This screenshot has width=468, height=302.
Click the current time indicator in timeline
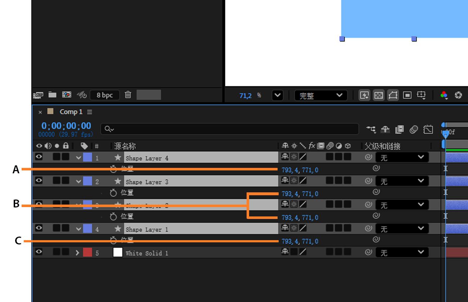pos(445,134)
